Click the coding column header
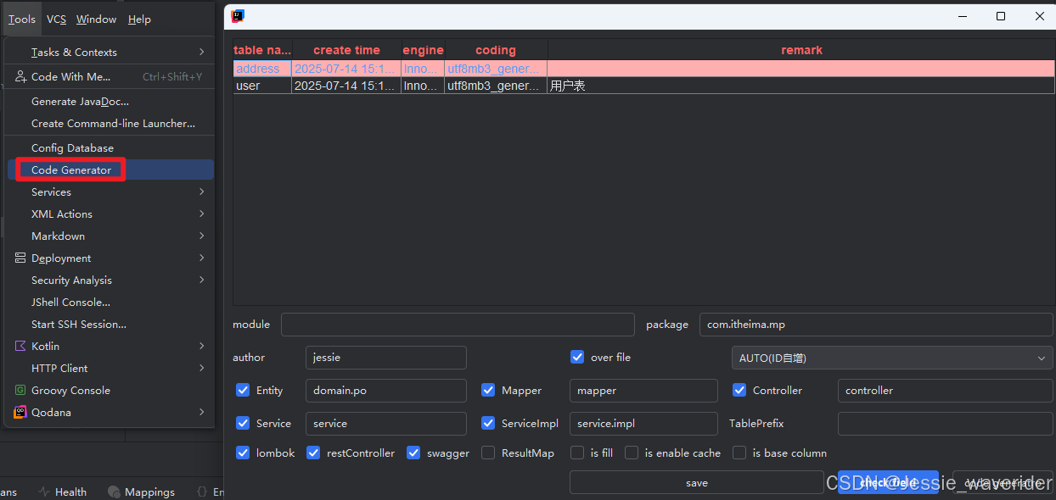Screen dimensions: 1056x500 [x=496, y=50]
